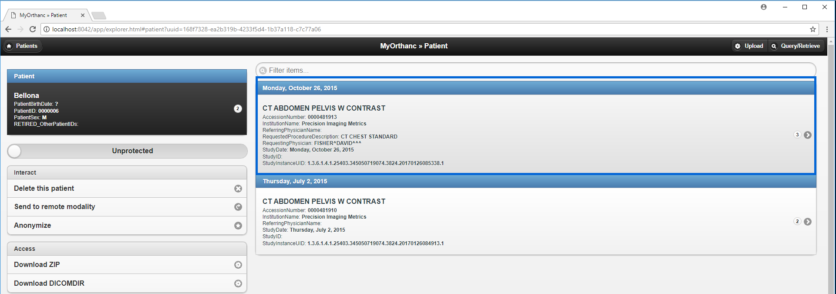
Task: Reload the page with the refresh button
Action: click(x=33, y=29)
